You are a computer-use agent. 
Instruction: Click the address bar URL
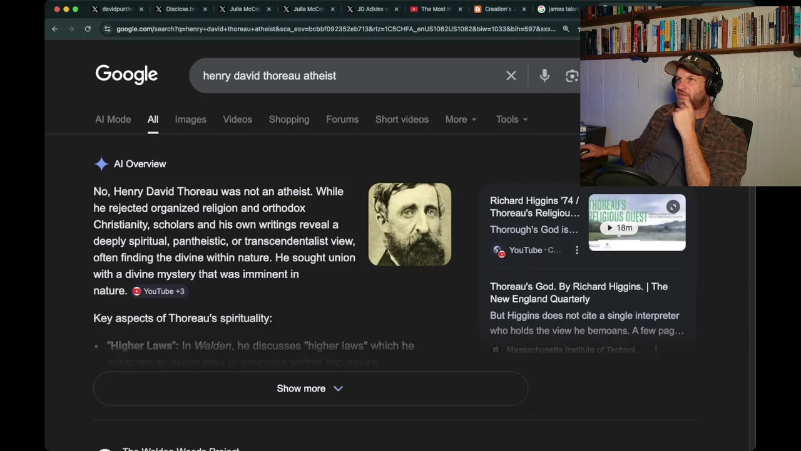coord(336,29)
